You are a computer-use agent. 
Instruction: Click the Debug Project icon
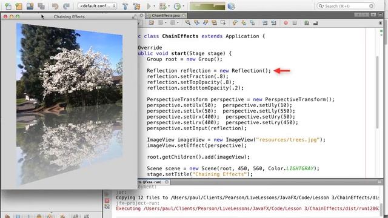pos(163,6)
